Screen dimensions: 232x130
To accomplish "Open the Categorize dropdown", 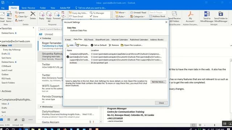I will point(138,17).
